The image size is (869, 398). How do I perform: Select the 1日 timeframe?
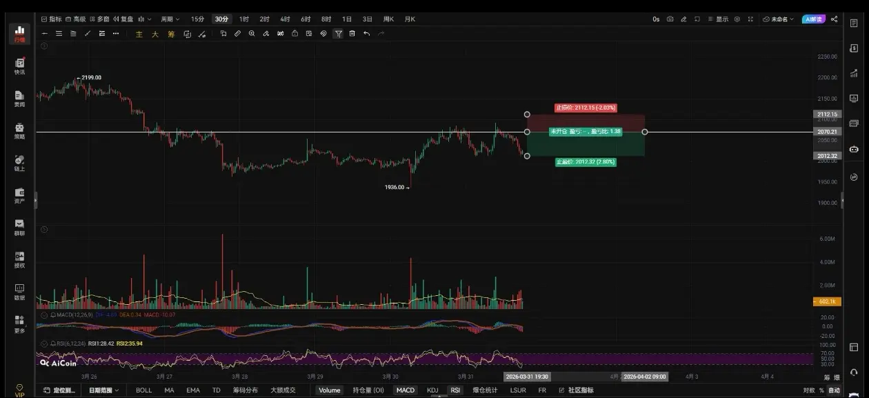(346, 19)
